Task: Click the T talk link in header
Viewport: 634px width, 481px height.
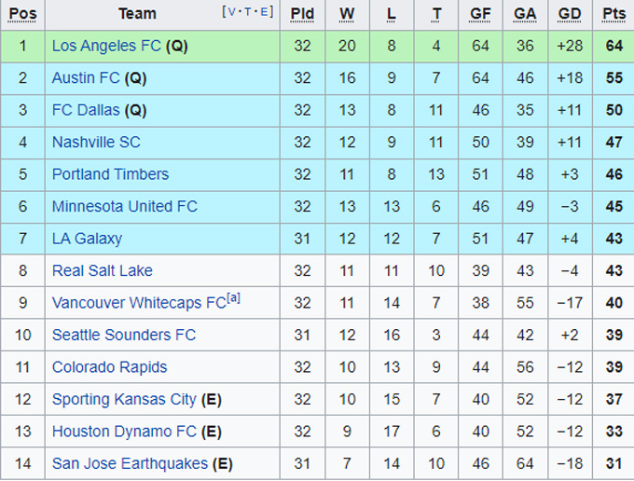Action: (249, 12)
